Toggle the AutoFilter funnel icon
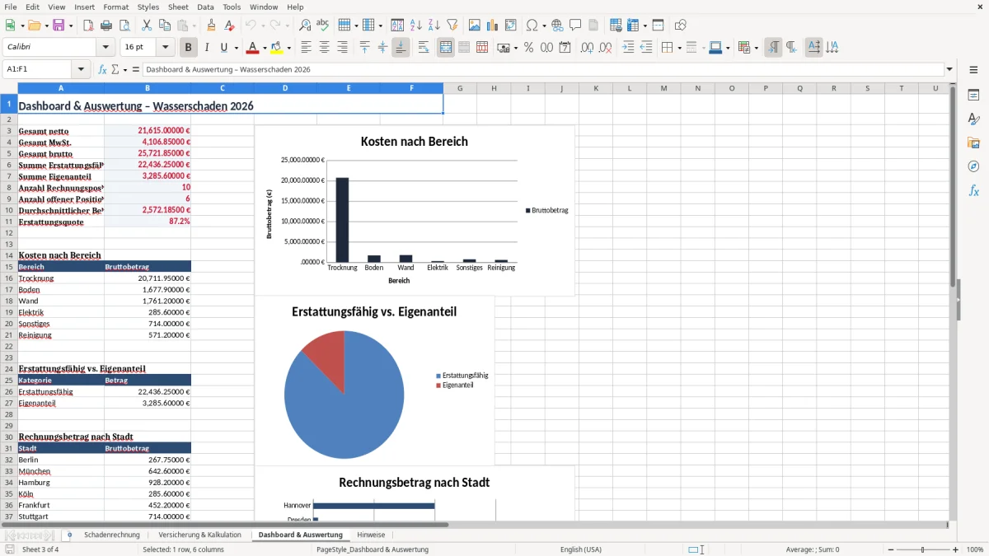The image size is (989, 556). click(452, 26)
